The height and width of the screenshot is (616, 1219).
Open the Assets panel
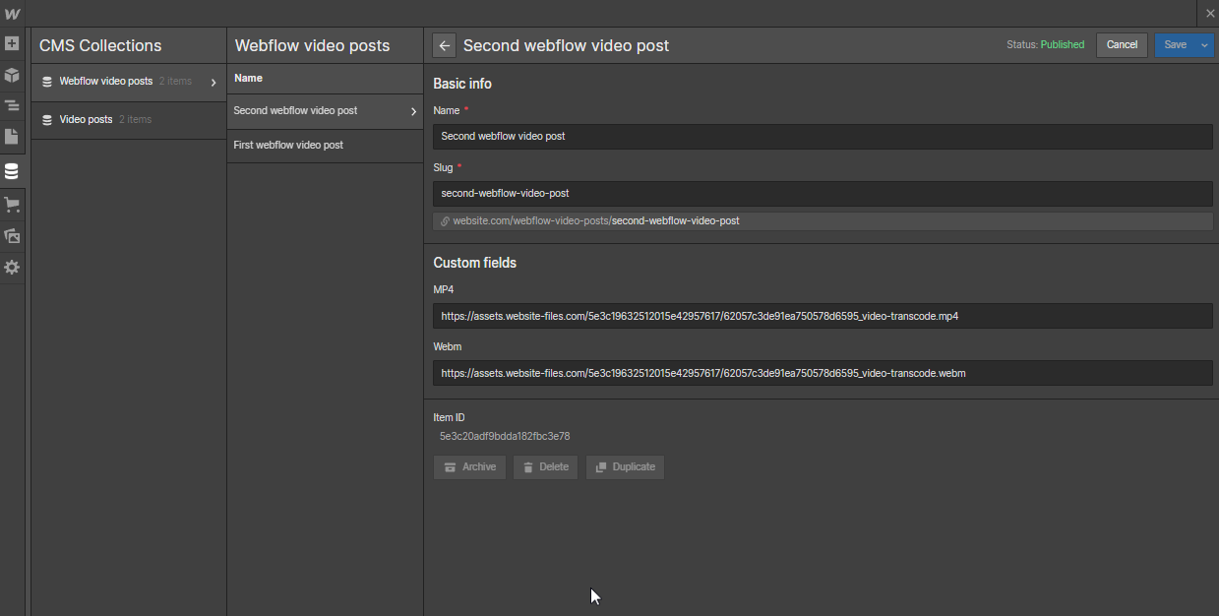[13, 236]
